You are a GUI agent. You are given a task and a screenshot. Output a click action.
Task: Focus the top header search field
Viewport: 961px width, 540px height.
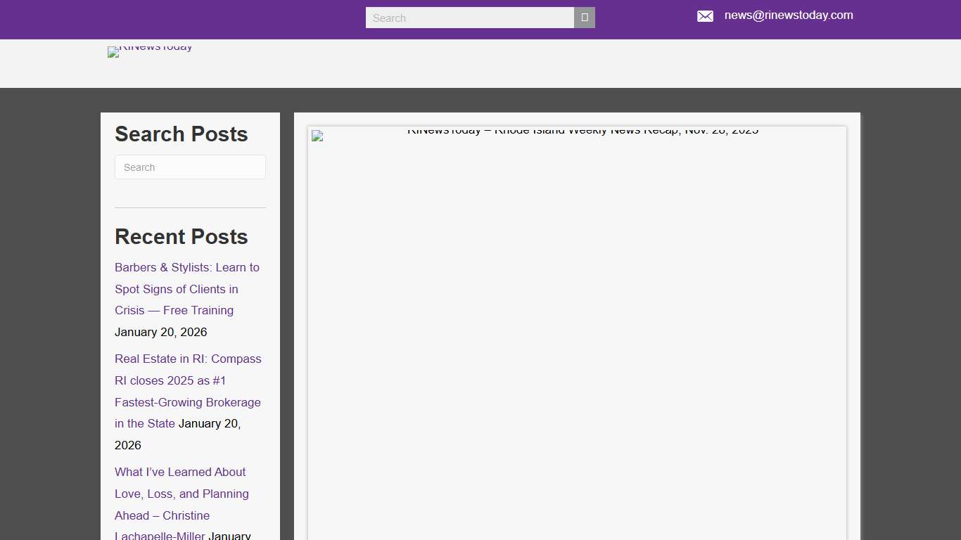[x=469, y=18]
